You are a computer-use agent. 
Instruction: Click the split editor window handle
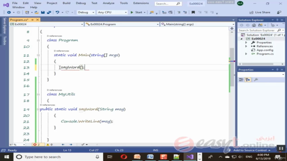[x=232, y=29]
